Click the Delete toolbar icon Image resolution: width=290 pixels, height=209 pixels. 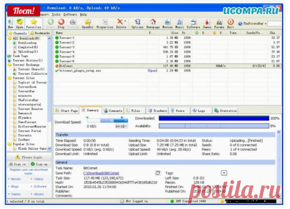tap(120, 23)
